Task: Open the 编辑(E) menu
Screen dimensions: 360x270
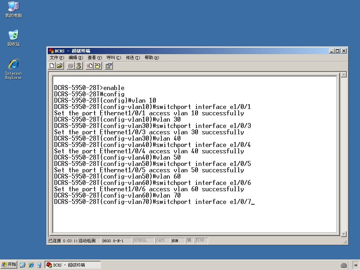Action: click(76, 58)
